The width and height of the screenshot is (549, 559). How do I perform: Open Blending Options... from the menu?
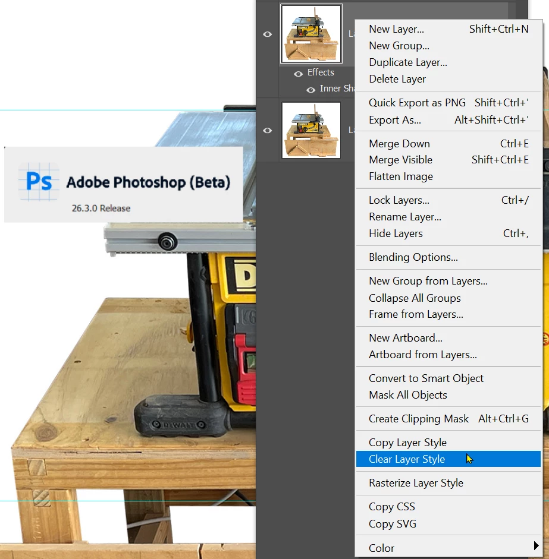point(448,257)
